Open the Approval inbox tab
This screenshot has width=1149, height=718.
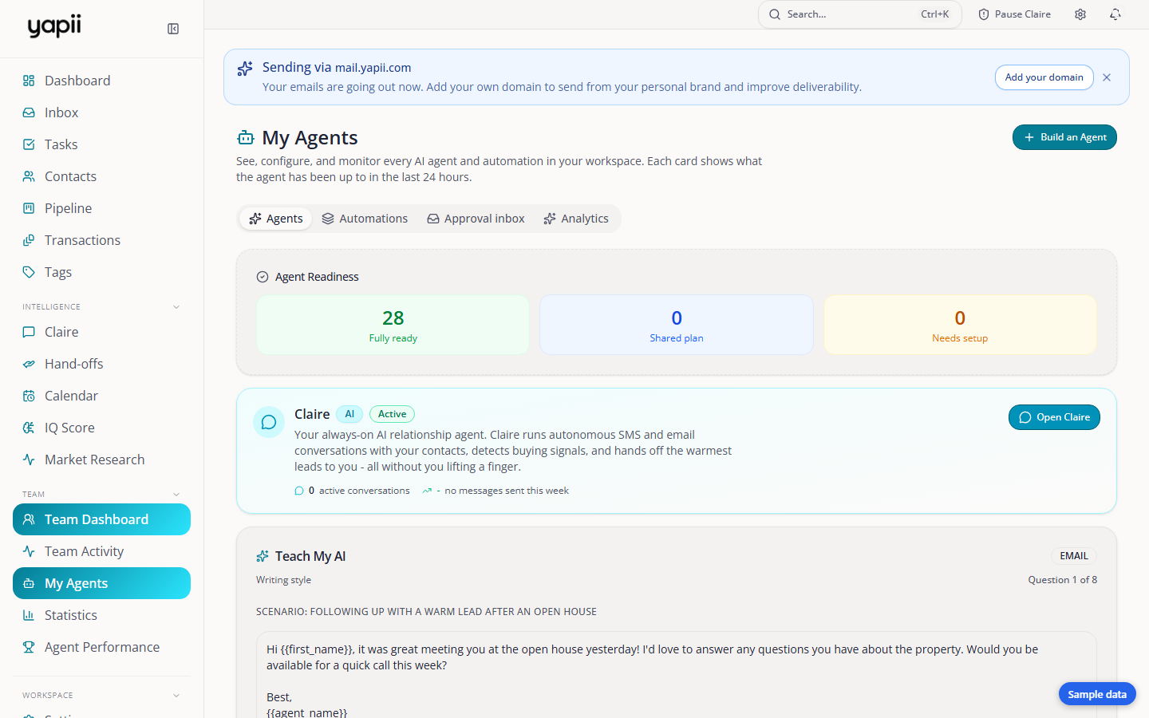476,219
